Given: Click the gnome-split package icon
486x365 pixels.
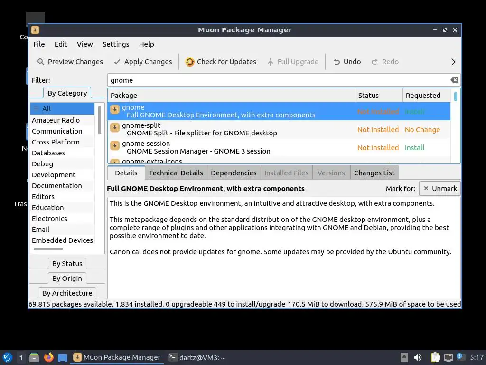Looking at the screenshot, I should 115,127.
